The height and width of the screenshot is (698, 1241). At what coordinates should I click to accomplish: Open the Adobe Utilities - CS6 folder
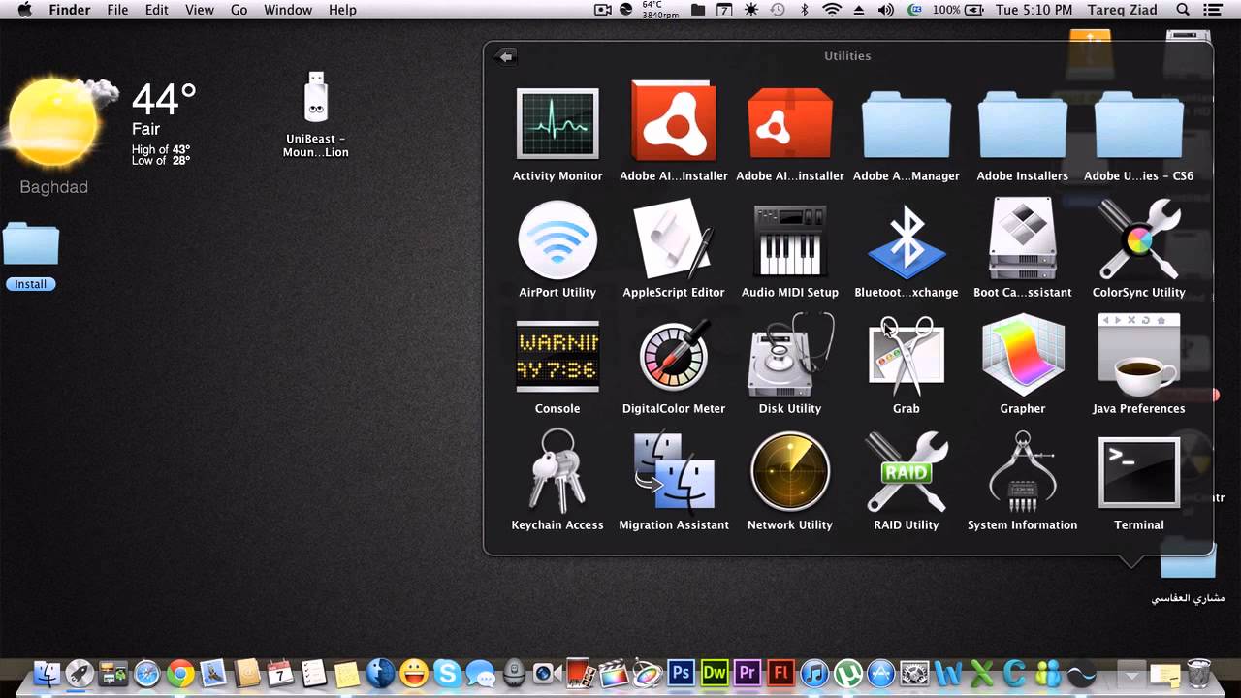point(1139,124)
